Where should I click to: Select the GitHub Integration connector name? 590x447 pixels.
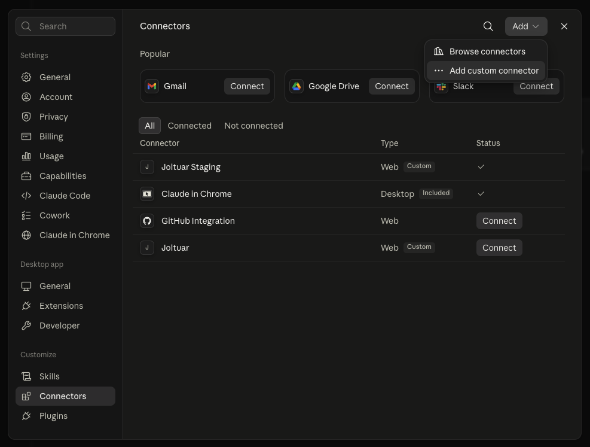point(198,221)
